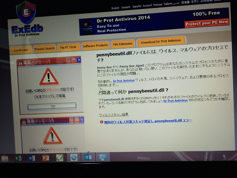
Task: Switch site language to français
Action: pos(158,5)
